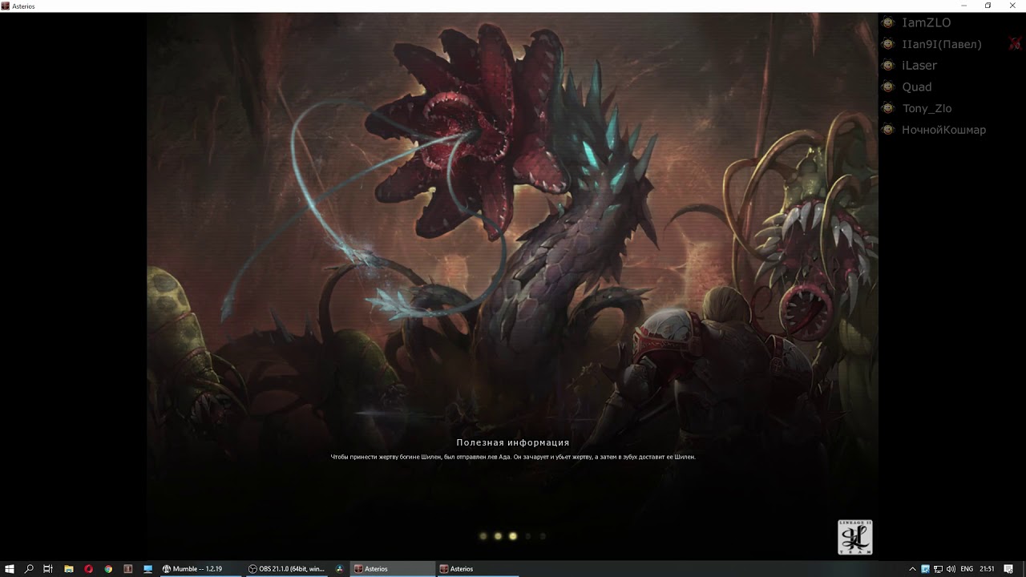Minimize the Asterios window
Viewport: 1026px width, 577px height.
(964, 6)
